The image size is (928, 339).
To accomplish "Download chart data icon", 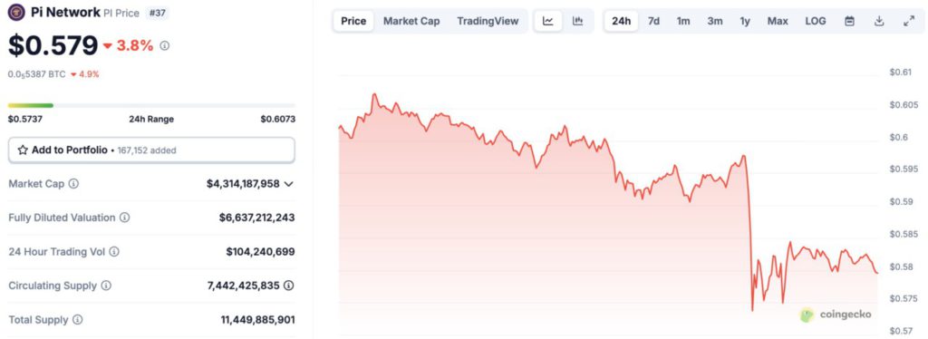I will 879,21.
